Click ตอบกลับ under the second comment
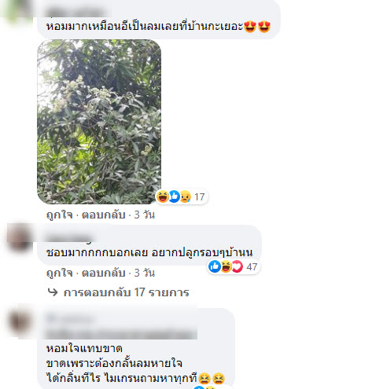The height and width of the screenshot is (389, 383). [104, 273]
